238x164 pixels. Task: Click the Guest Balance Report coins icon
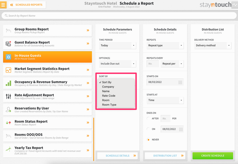pos(8,44)
